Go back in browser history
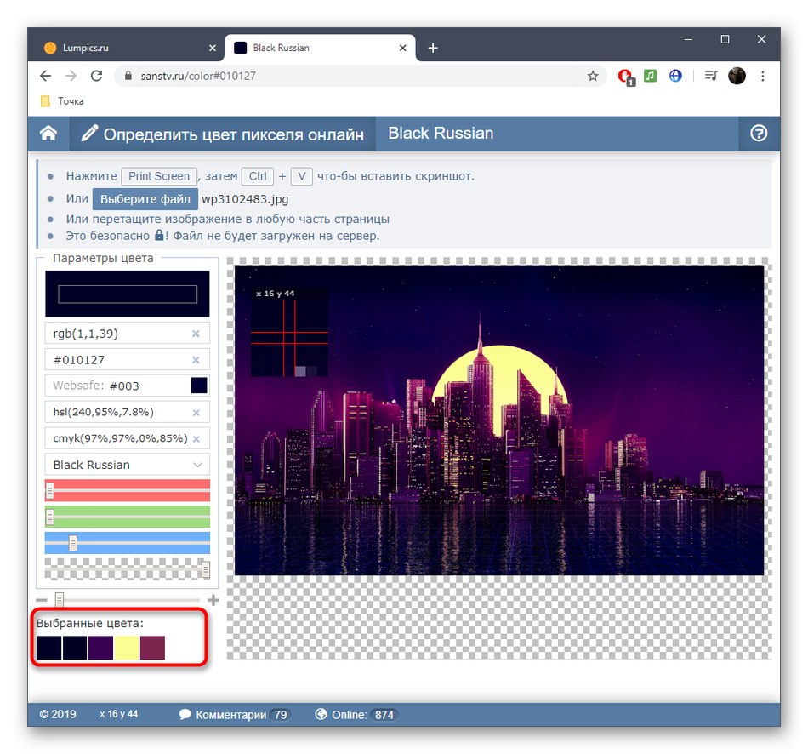The height and width of the screenshot is (754, 808). (45, 77)
